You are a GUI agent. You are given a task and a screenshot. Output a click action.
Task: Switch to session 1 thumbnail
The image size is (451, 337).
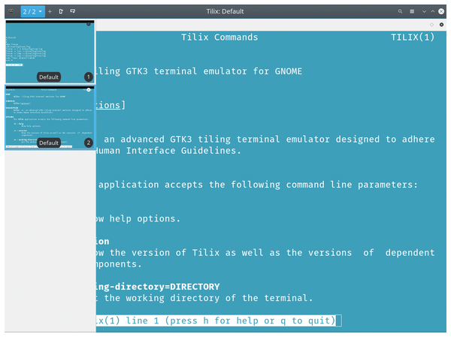click(50, 52)
